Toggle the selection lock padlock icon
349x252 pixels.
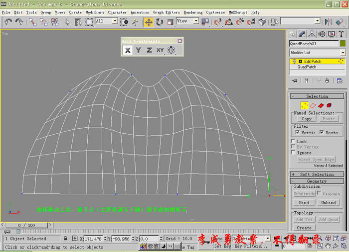65,238
